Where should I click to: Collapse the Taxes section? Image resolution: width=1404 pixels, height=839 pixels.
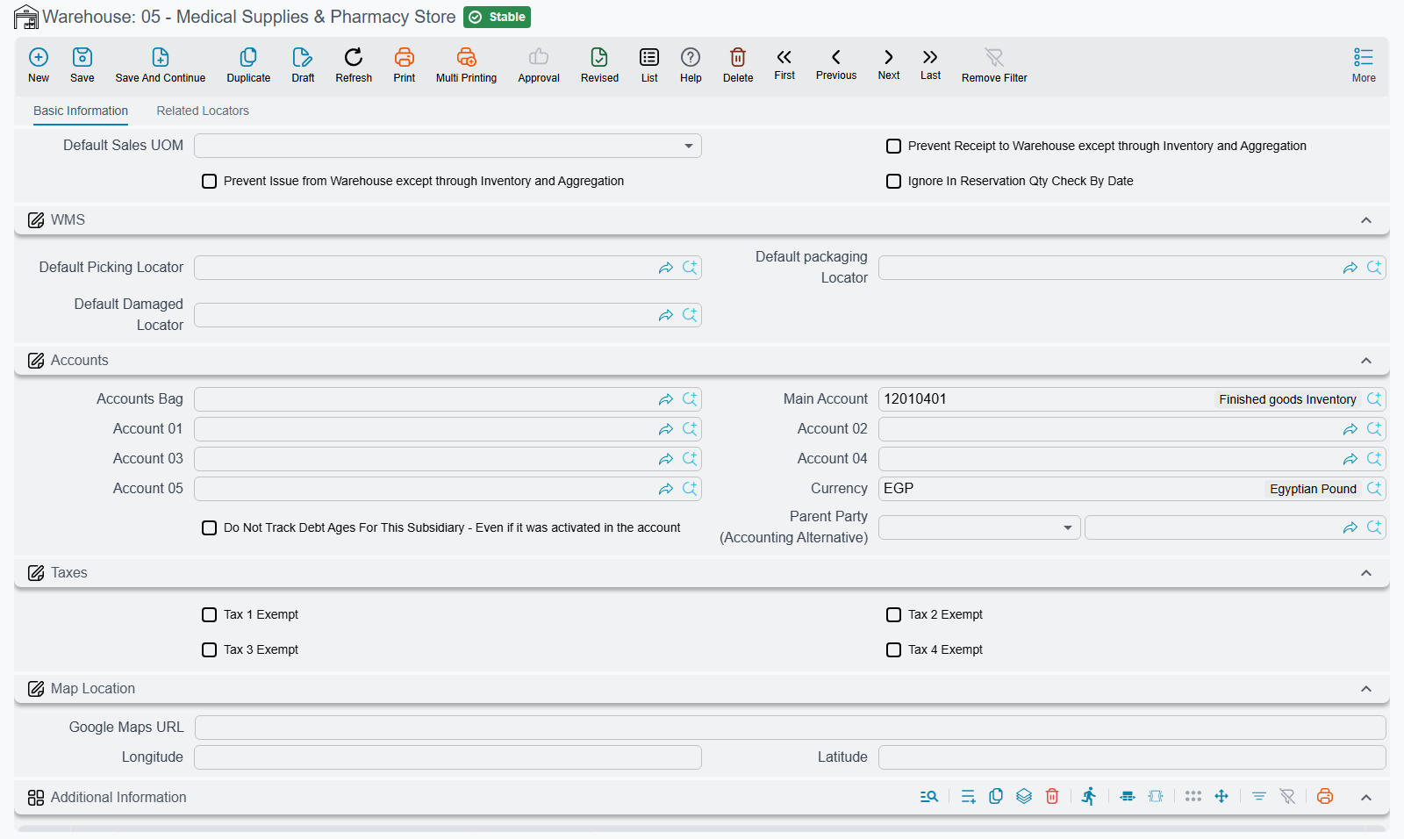point(1366,573)
